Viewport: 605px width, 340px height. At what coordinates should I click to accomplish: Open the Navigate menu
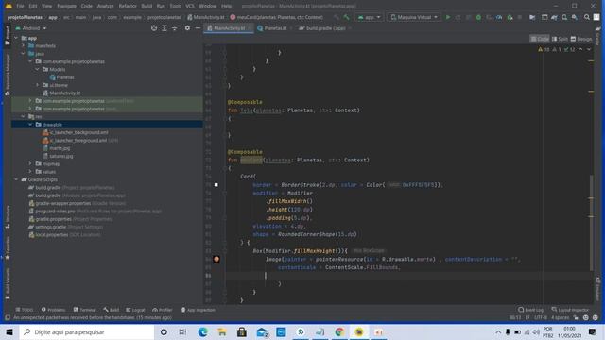[x=66, y=6]
